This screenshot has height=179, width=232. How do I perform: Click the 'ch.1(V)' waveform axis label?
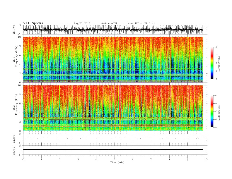(x=14, y=30)
